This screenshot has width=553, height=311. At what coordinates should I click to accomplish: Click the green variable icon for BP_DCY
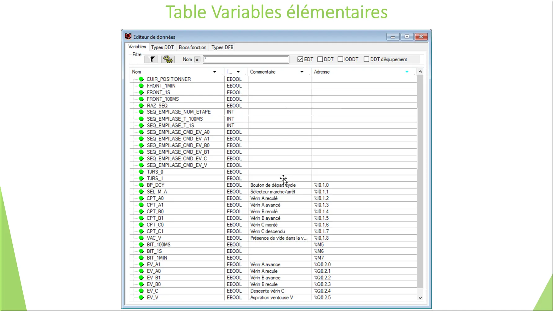pos(141,185)
